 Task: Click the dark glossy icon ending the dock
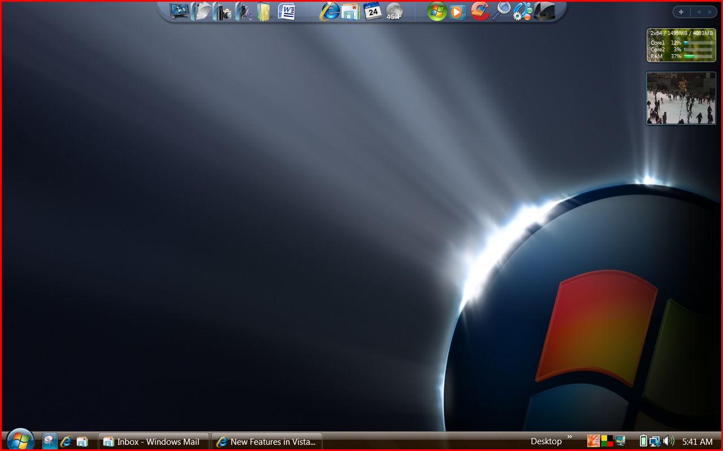(544, 11)
